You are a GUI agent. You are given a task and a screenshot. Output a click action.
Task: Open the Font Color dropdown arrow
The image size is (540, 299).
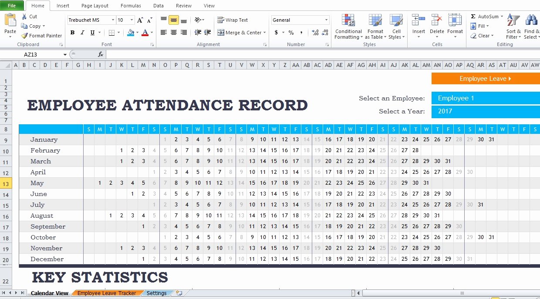pyautogui.click(x=152, y=33)
